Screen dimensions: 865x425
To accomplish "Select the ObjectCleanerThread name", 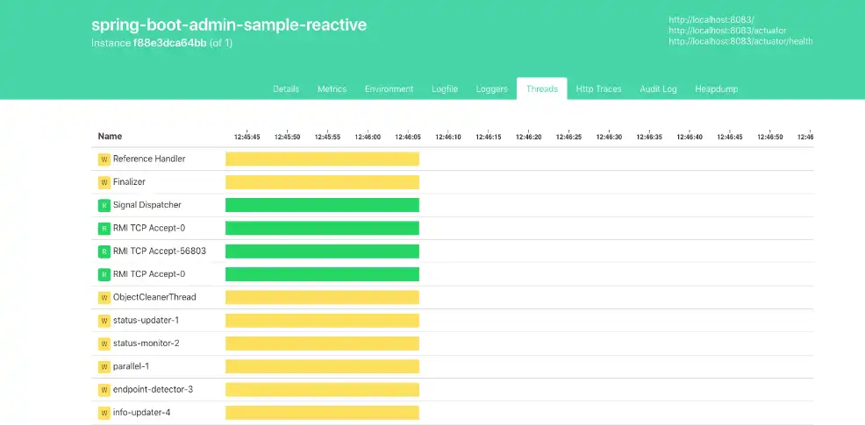I will (154, 297).
